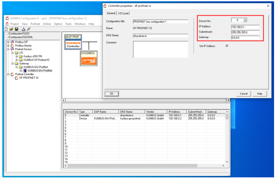Click the KUNBUS-GW-ProfiNet folder icon
Viewport: 276px width, 179px height.
tap(21, 67)
